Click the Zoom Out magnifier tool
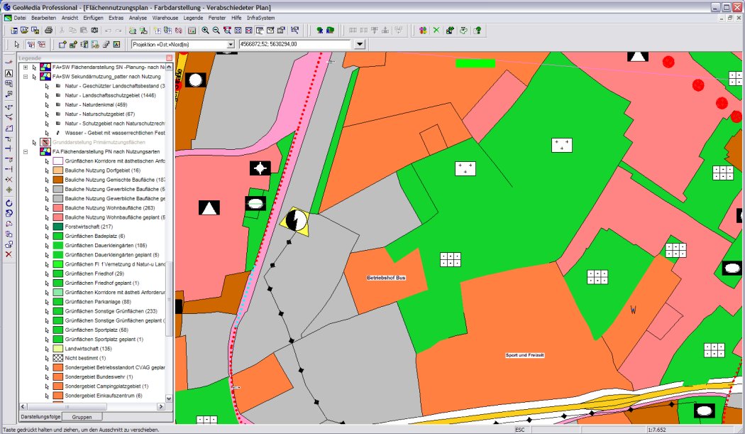Viewport: 745px width, 434px height. coord(216,31)
